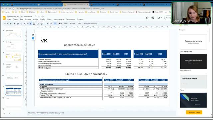Close the themes side panel
The height and width of the screenshot is (120, 213).
click(x=208, y=25)
